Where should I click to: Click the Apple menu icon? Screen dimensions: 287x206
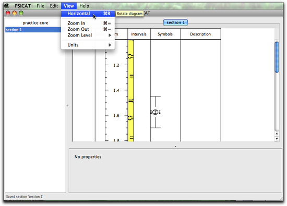coord(7,6)
